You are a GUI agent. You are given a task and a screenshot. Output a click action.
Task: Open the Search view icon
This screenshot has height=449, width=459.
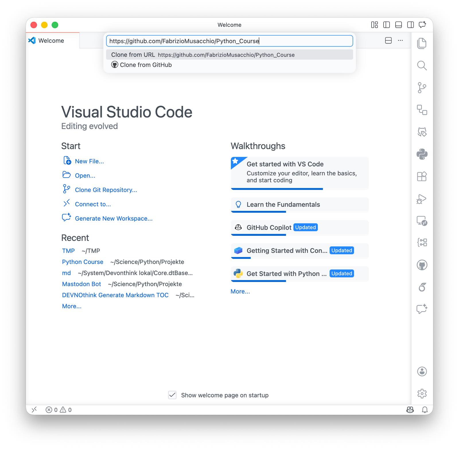tap(422, 65)
